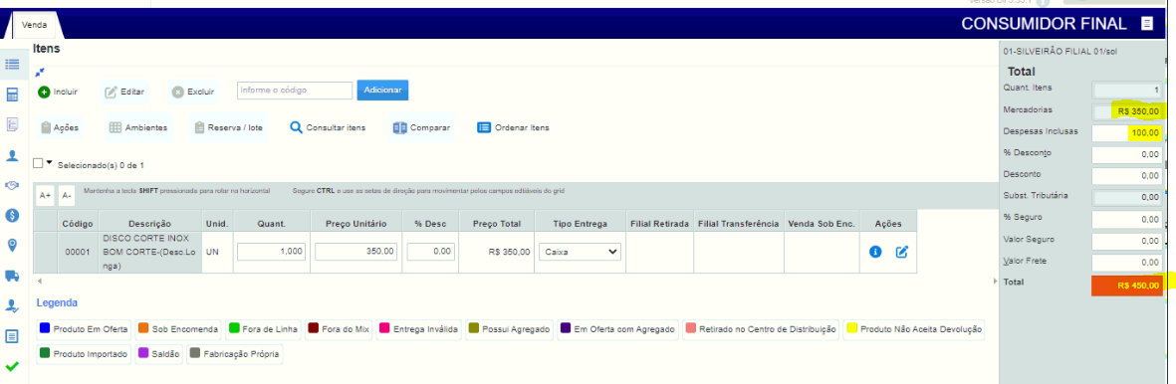The image size is (1176, 384).
Task: Click the Entrega Inválida legend item
Action: pyautogui.click(x=420, y=329)
